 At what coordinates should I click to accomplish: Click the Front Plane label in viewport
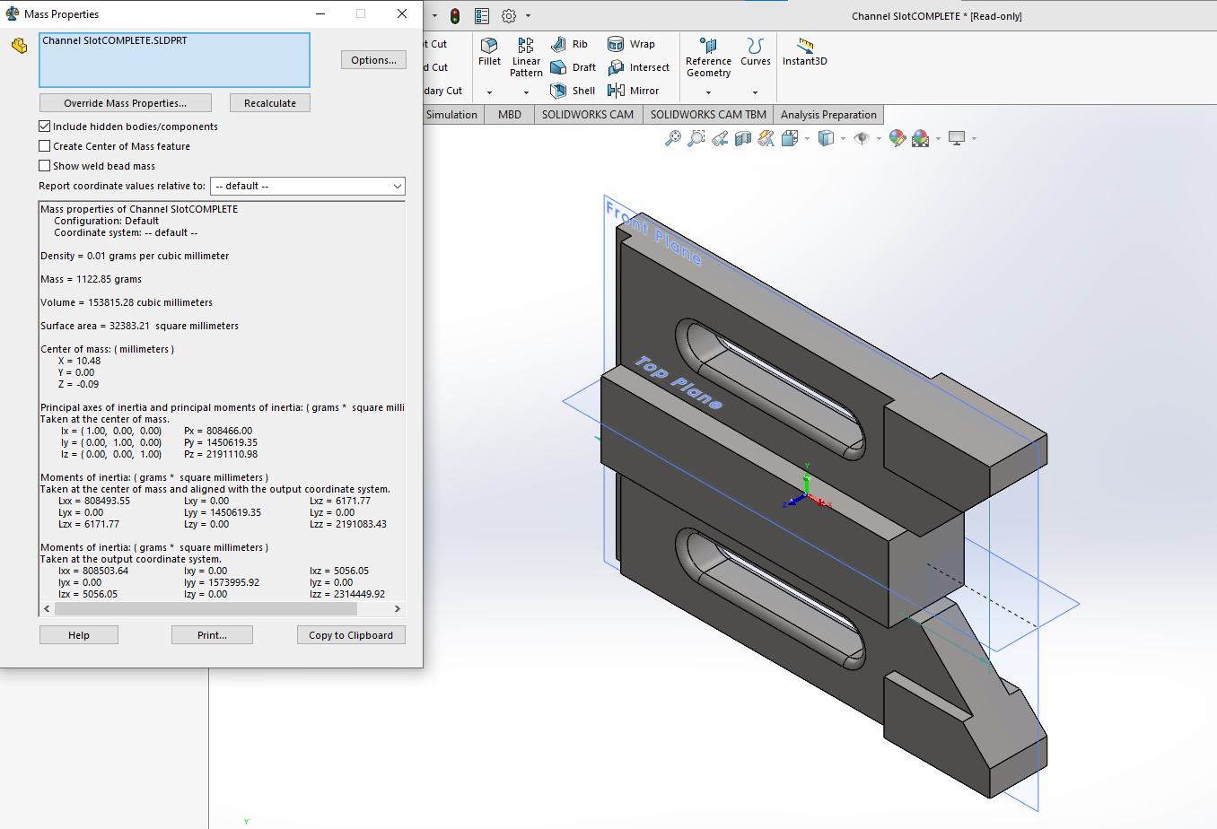click(653, 233)
